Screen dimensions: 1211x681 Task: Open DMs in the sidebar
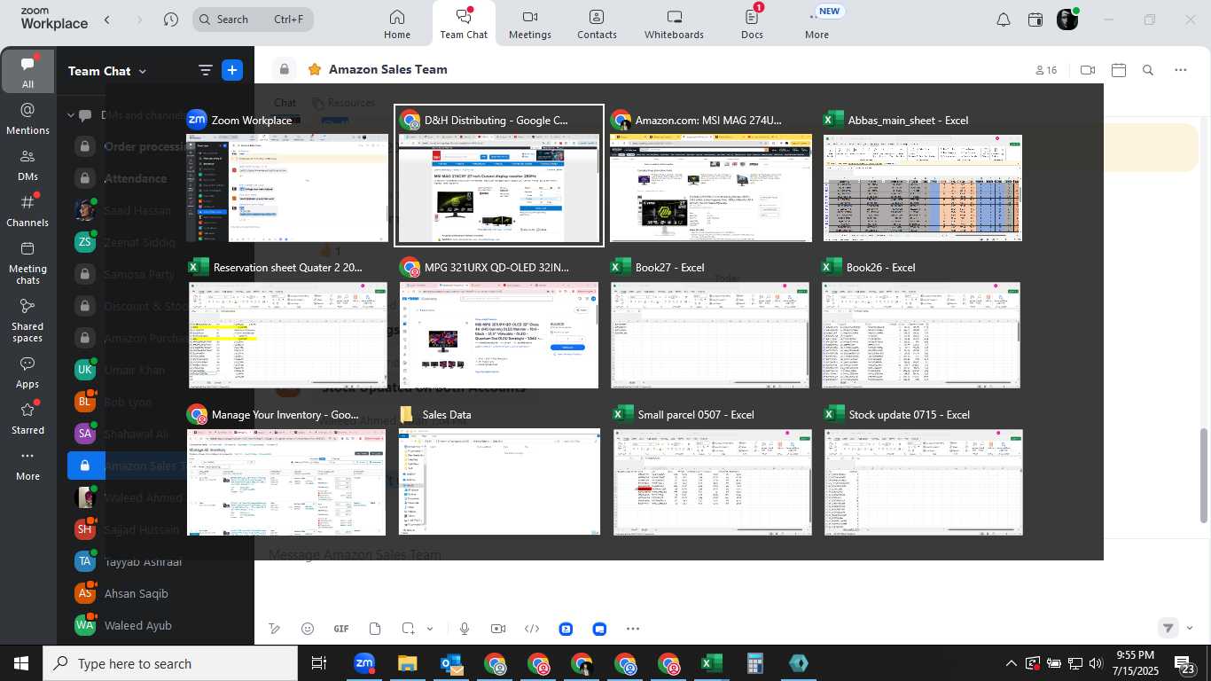pyautogui.click(x=27, y=164)
